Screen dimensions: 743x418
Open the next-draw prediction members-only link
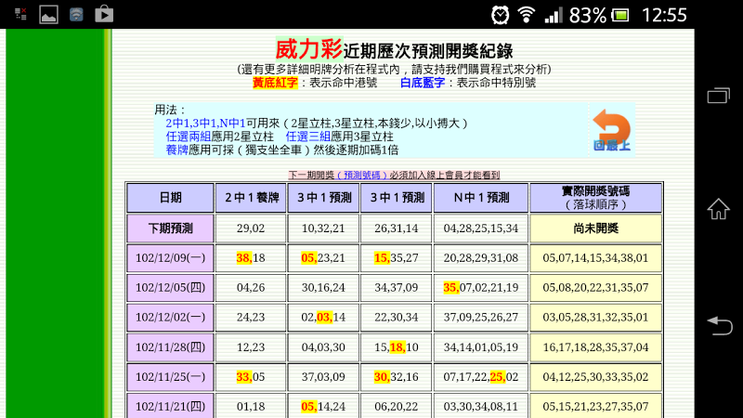[394, 175]
